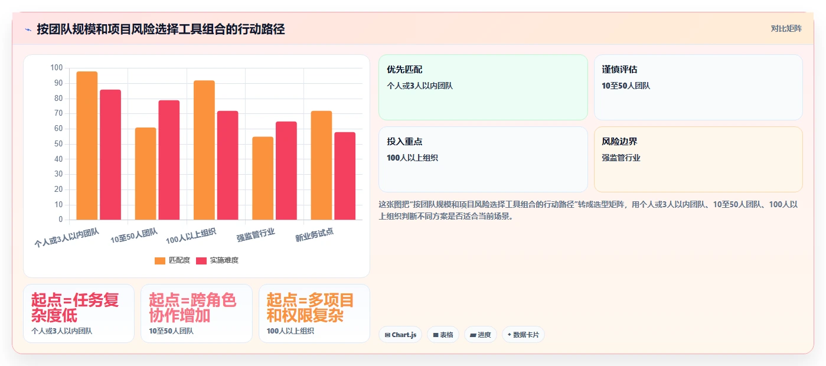
Task: Click the 起点=跨角色协作增加 data card
Action: (197, 313)
